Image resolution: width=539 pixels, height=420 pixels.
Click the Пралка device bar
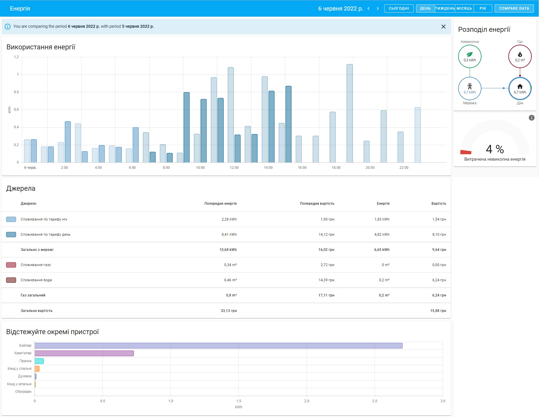point(39,361)
